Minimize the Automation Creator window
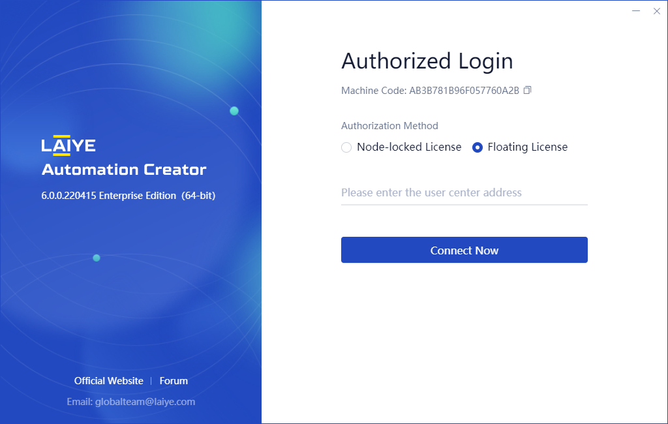The height and width of the screenshot is (424, 668). 636,11
